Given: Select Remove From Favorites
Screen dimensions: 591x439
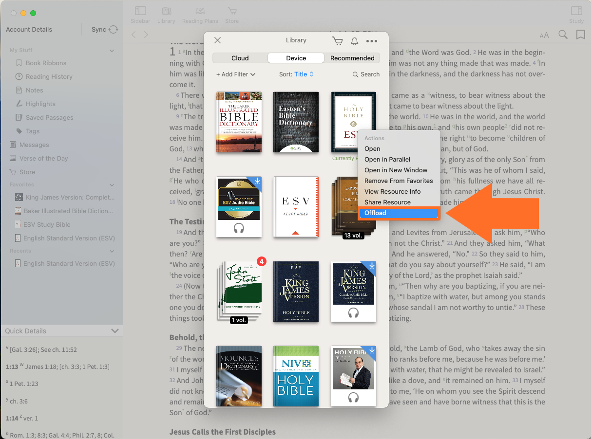Looking at the screenshot, I should pyautogui.click(x=399, y=181).
